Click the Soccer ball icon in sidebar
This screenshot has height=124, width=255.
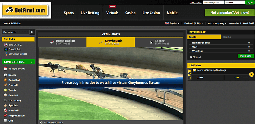[6, 75]
